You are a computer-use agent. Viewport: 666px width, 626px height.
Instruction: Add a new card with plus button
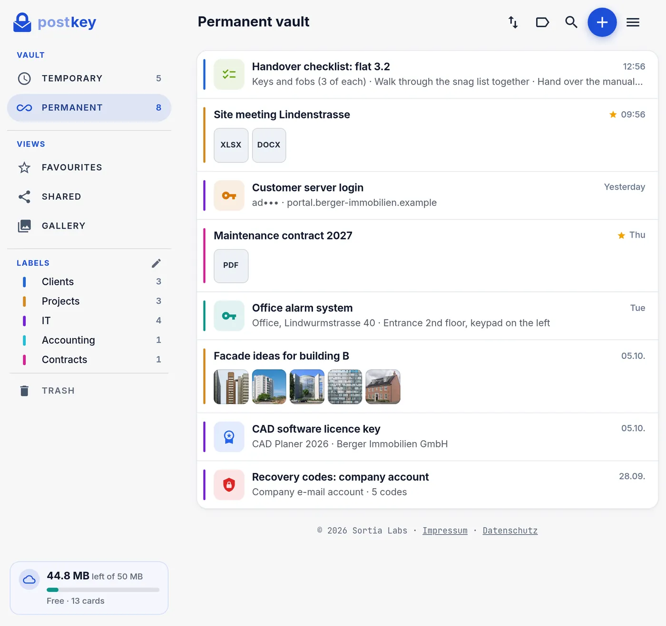point(602,22)
